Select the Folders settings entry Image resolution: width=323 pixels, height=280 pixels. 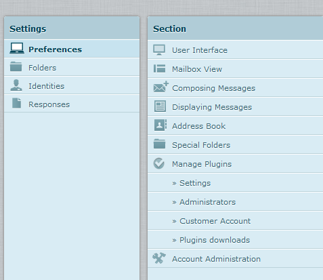[72, 67]
